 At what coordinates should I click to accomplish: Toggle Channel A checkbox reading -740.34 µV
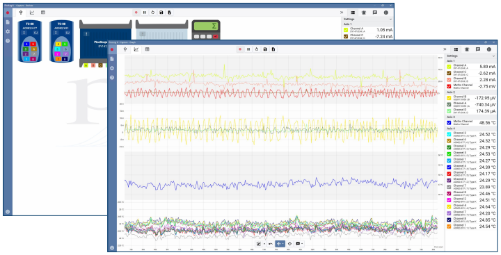449,105
